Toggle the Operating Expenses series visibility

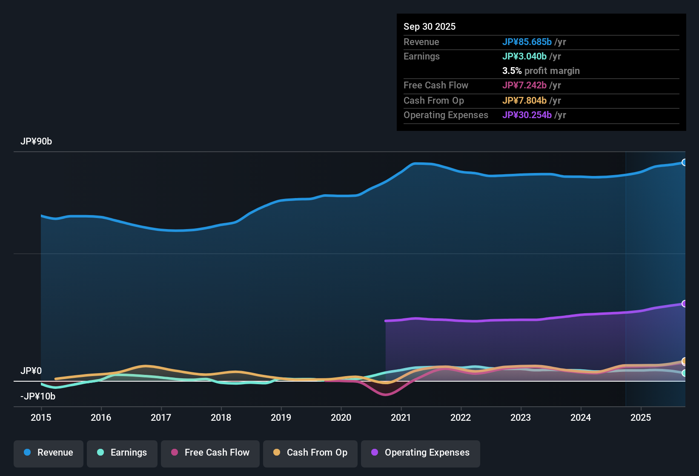click(420, 453)
